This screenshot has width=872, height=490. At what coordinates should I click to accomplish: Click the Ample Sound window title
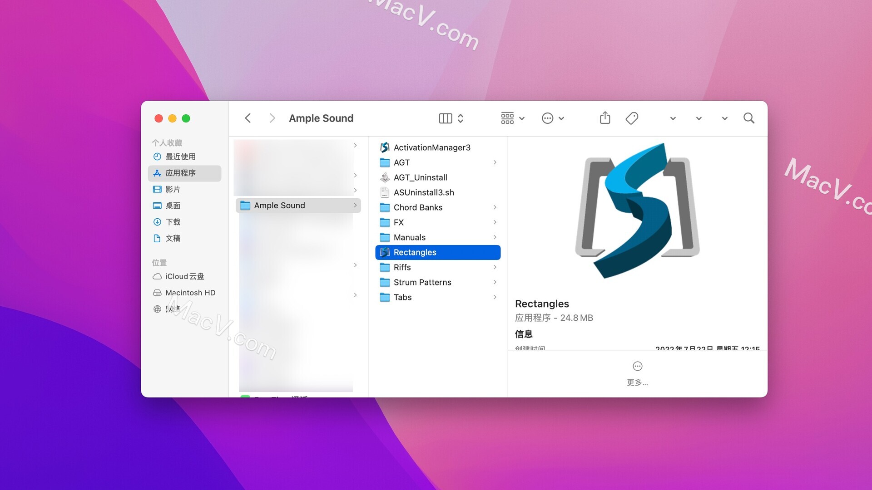pos(321,118)
